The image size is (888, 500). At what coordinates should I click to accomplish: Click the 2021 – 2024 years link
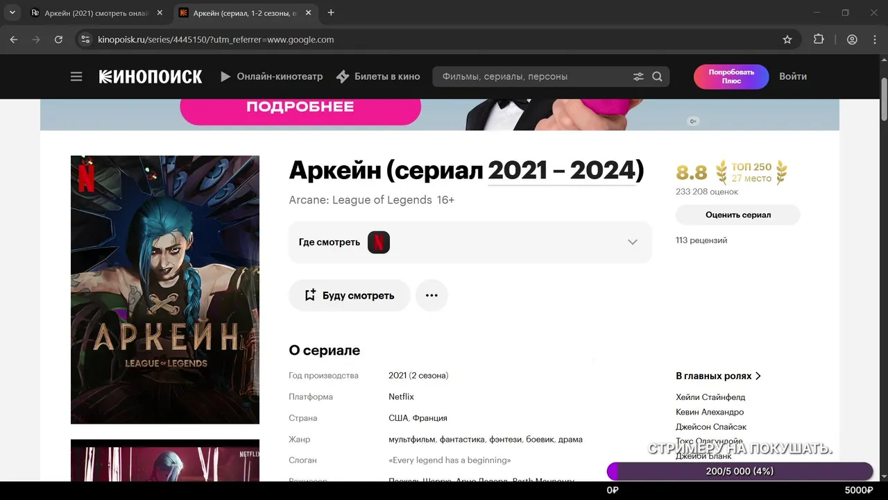(x=561, y=170)
